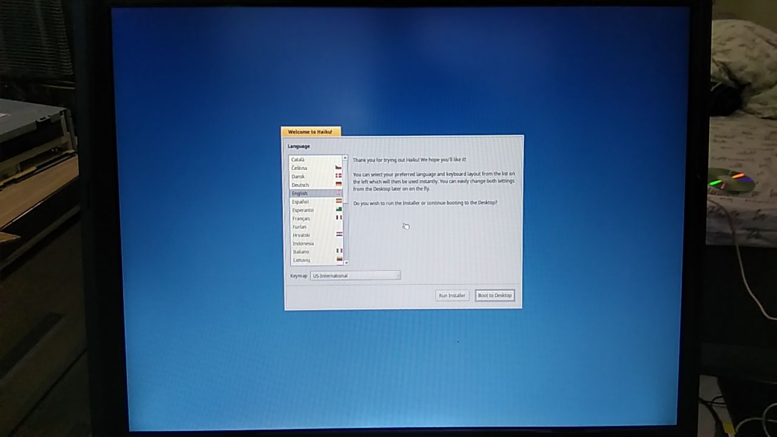
Task: Choose Indonesia in the language list
Action: click(316, 243)
